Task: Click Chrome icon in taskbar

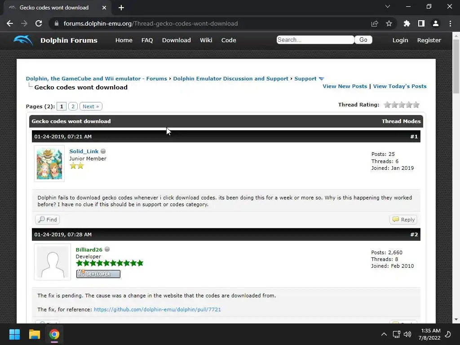Action: (54, 334)
